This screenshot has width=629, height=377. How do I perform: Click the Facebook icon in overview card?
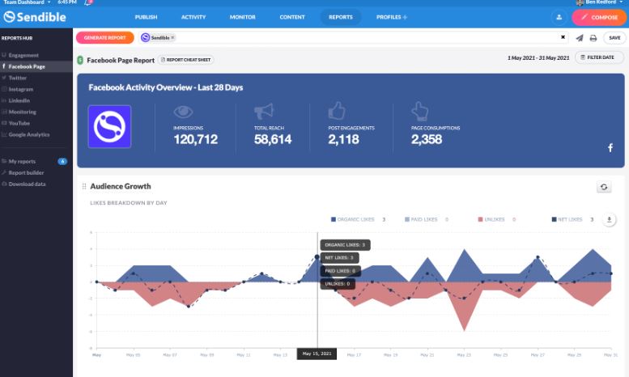[610, 148]
